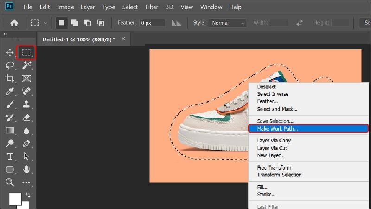The width and height of the screenshot is (371, 209).
Task: Select the Magic Wand tool
Action: coord(26,65)
